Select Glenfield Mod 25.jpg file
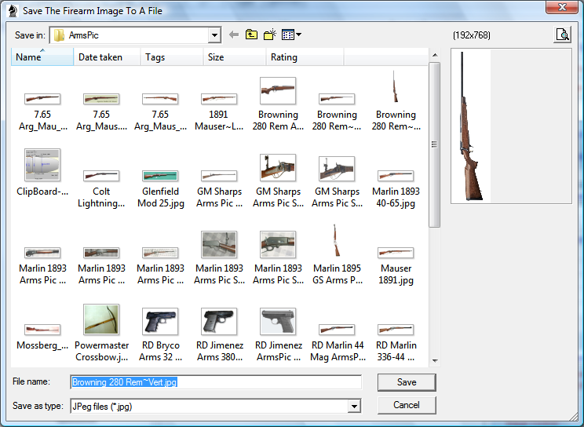The image size is (584, 427). [160, 188]
